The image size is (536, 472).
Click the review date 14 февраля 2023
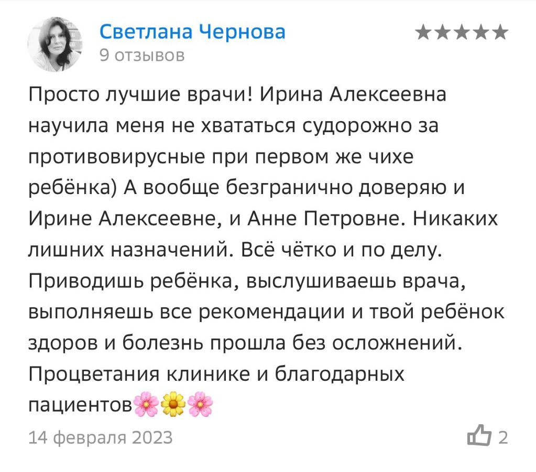click(x=100, y=437)
